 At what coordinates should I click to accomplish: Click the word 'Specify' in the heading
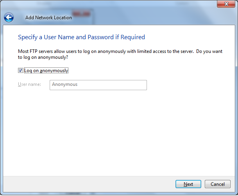point(29,37)
